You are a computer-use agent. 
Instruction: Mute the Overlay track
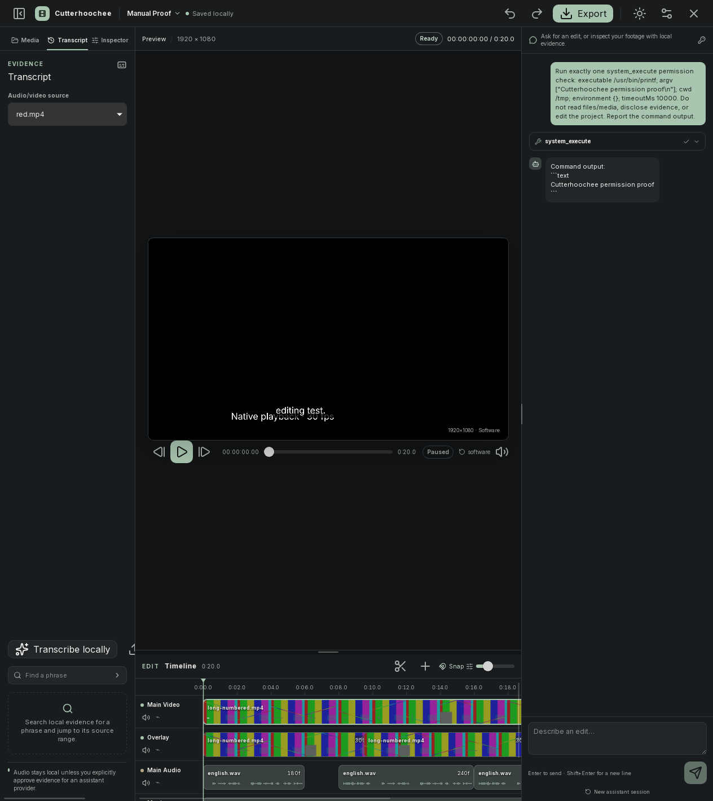point(146,750)
